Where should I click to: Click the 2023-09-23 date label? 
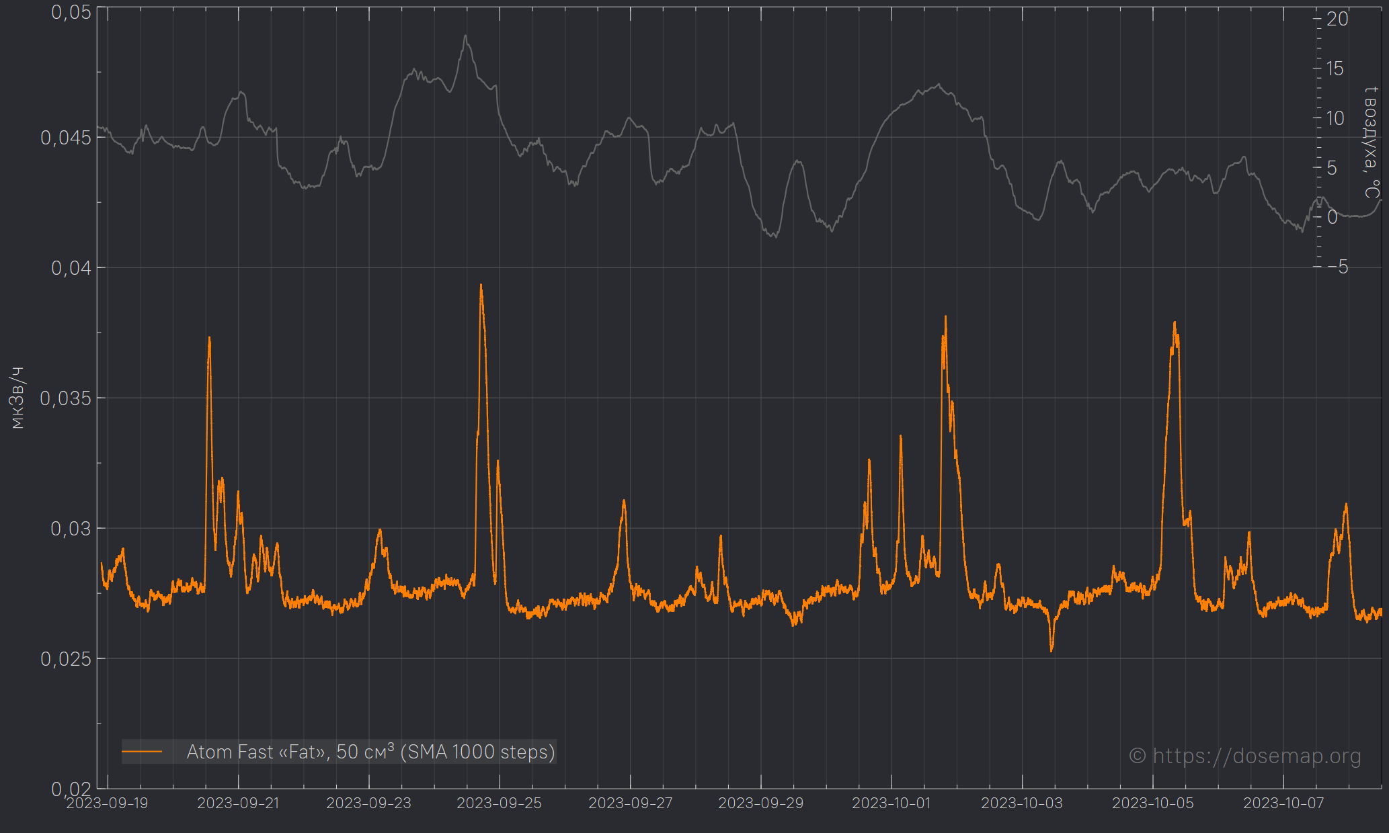click(368, 803)
